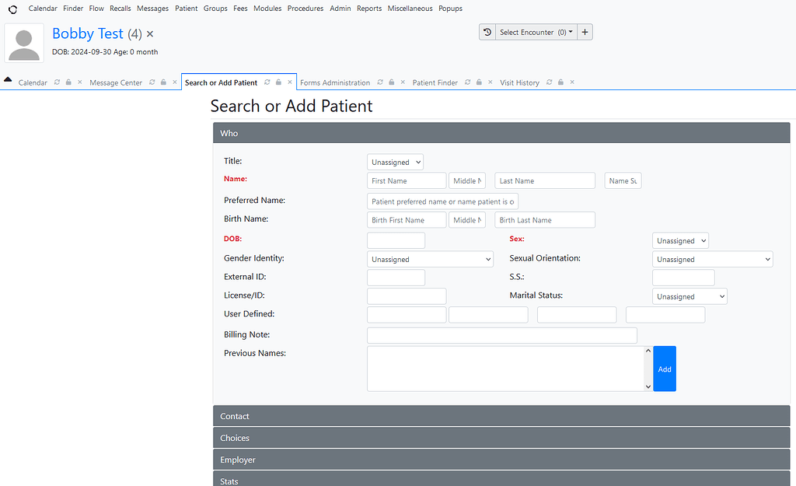Click the patient avatar placeholder
Viewport: 796px width, 486px height.
click(x=23, y=44)
